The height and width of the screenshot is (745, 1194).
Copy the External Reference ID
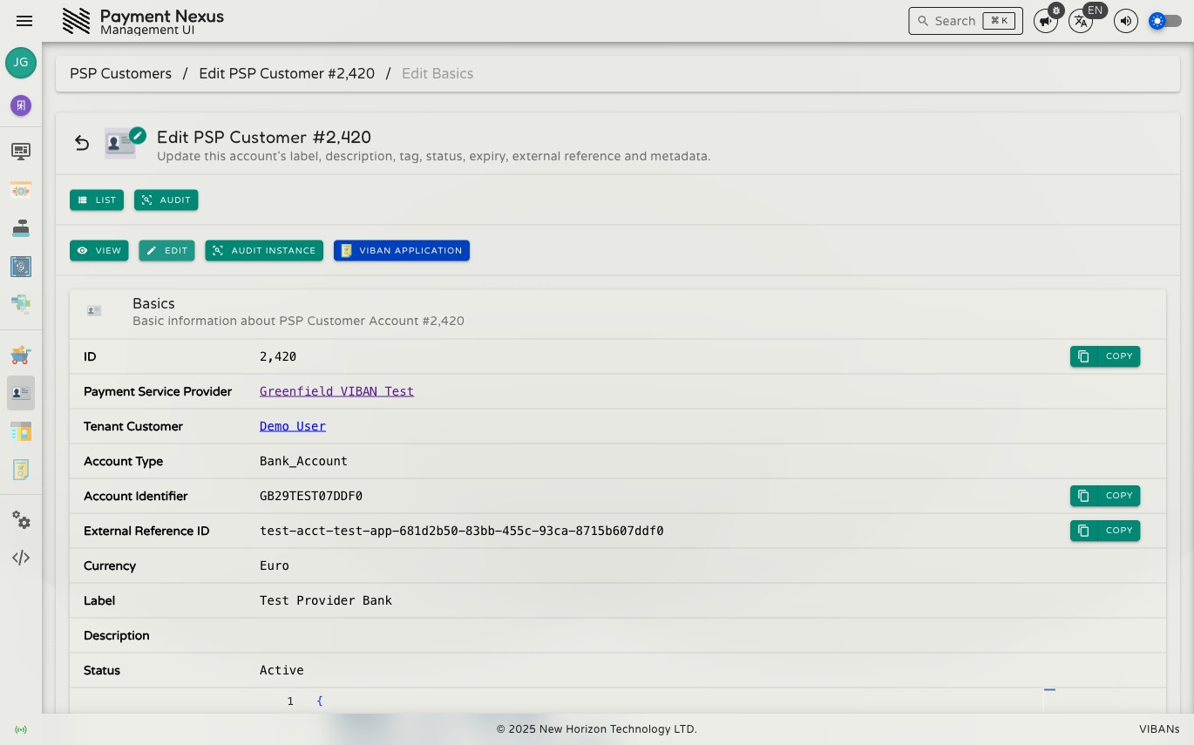pyautogui.click(x=1105, y=531)
